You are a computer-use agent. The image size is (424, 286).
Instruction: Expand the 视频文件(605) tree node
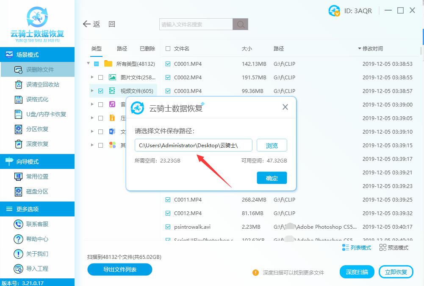coord(92,91)
